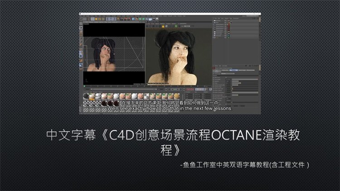Click the pause render icon in Live Viewer
The height and width of the screenshot is (191, 340).
tap(154, 26)
